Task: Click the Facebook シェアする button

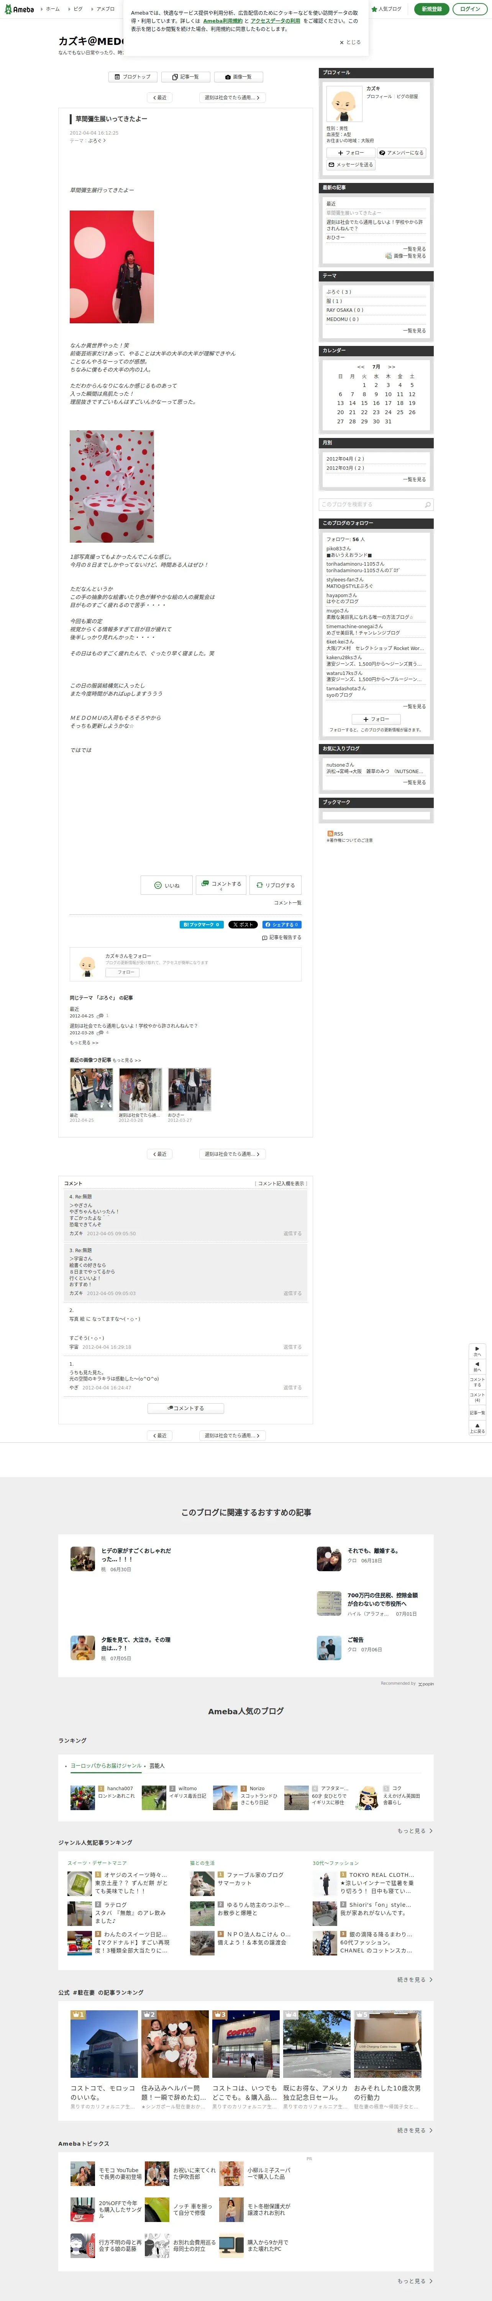Action: pos(281,925)
